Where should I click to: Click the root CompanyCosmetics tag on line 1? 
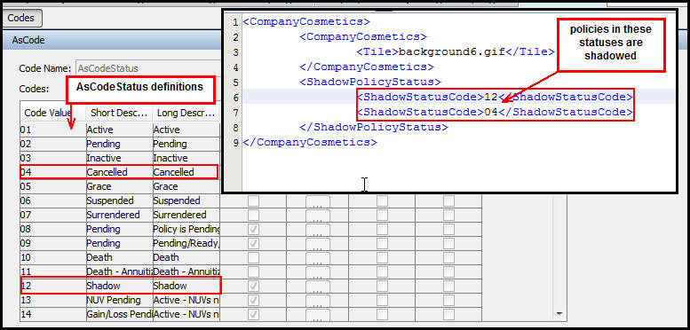(x=306, y=21)
